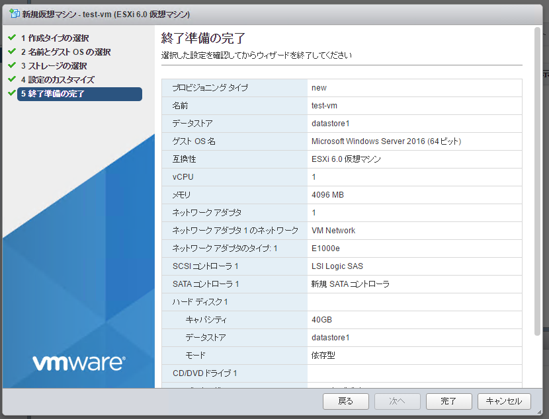549x419 pixels.
Task: Finish the wizard with the 完了 button
Action: click(x=448, y=401)
